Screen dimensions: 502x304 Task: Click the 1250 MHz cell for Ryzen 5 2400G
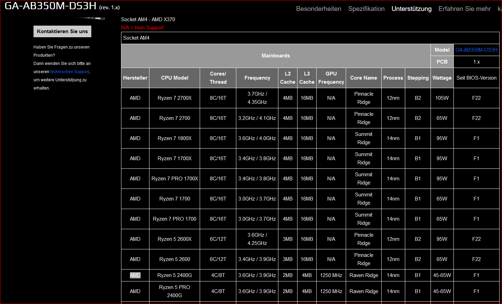(x=331, y=275)
